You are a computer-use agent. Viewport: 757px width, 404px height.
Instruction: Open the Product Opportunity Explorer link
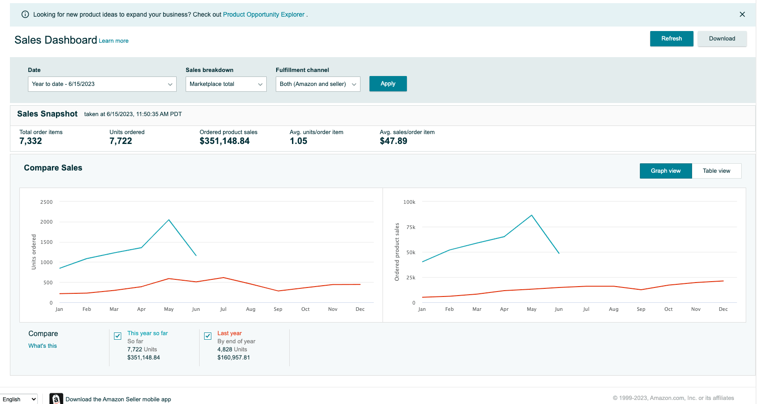tap(264, 14)
